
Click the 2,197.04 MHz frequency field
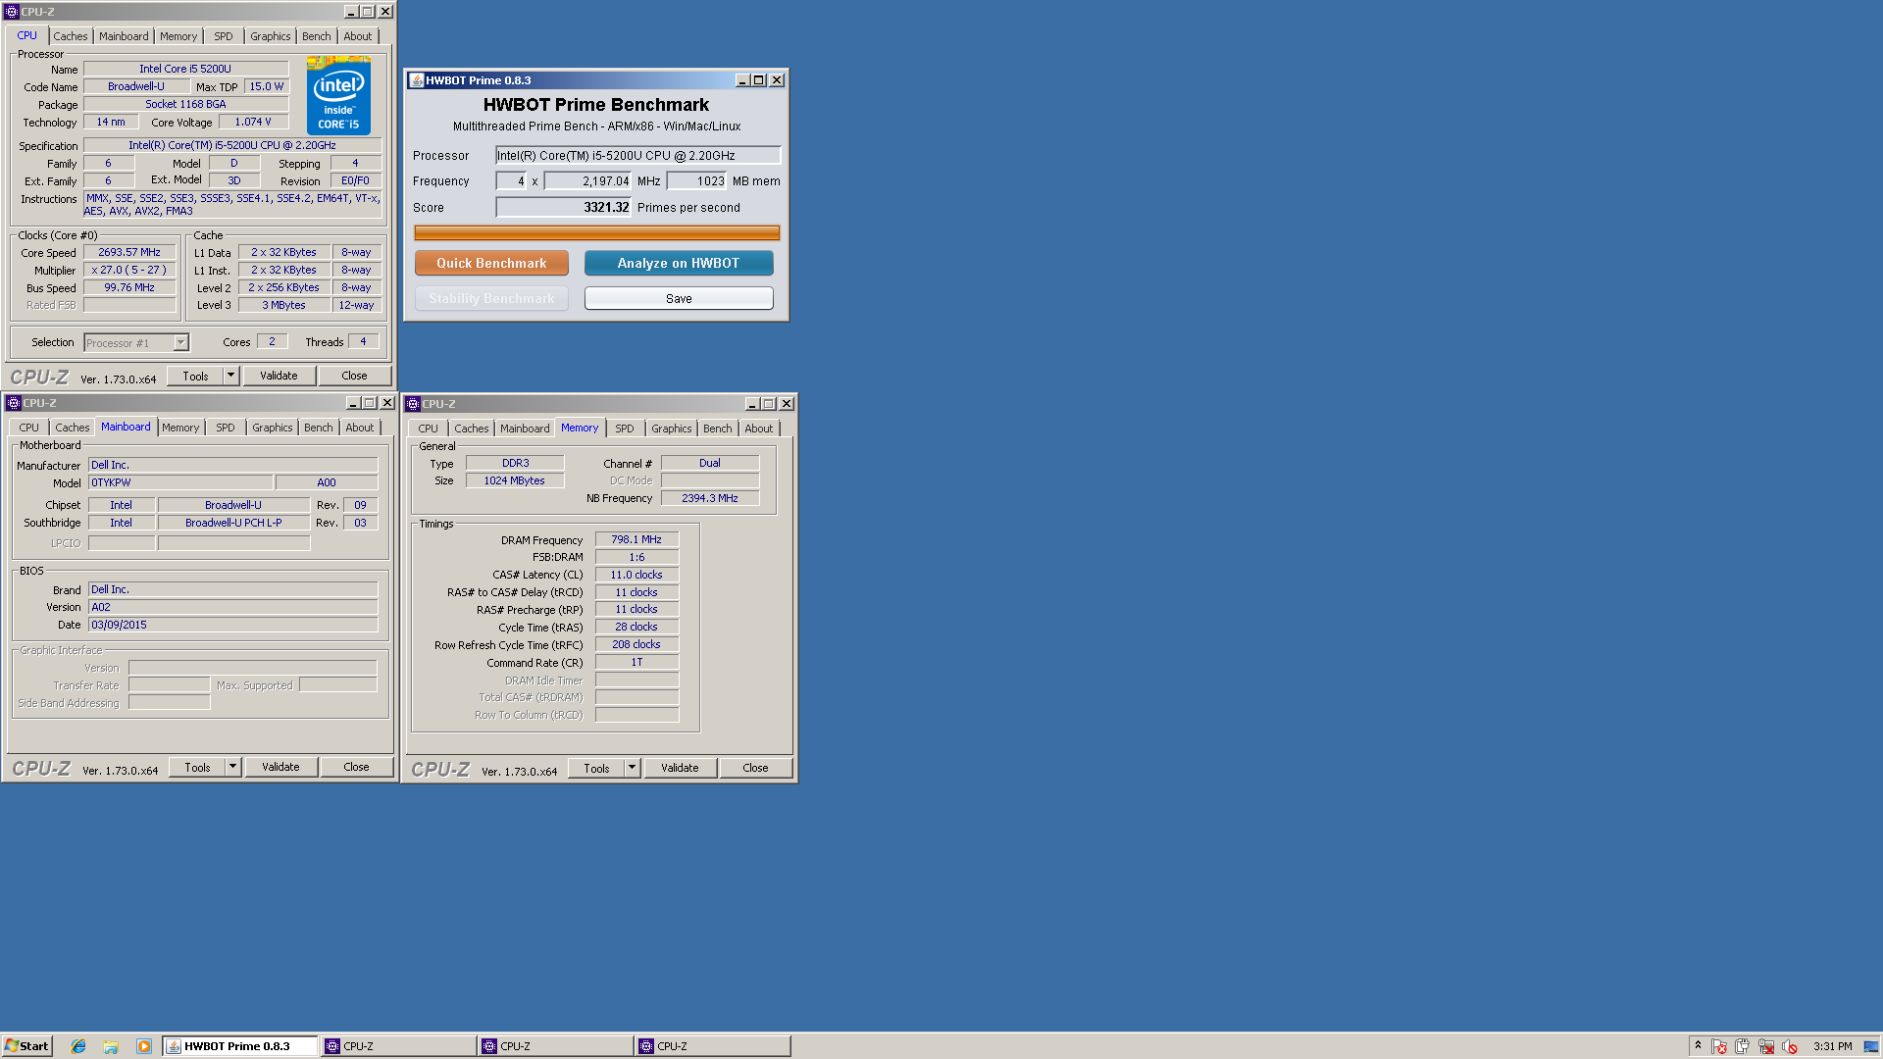pyautogui.click(x=587, y=180)
